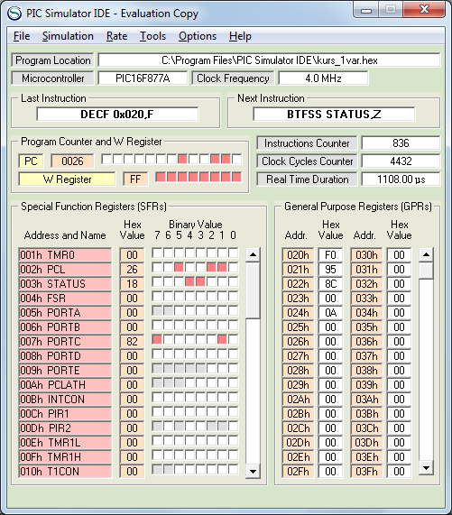Select the 004h FSR register row

pyautogui.click(x=65, y=299)
